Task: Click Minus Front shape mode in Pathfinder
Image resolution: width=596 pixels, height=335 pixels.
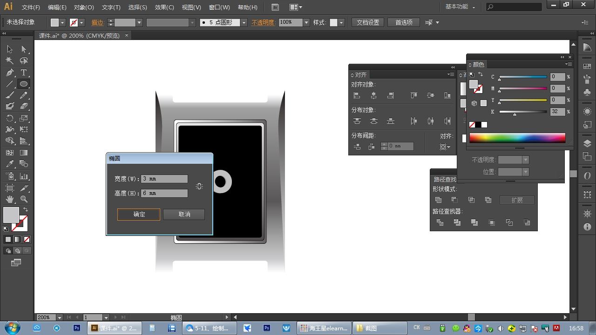Action: tap(455, 200)
